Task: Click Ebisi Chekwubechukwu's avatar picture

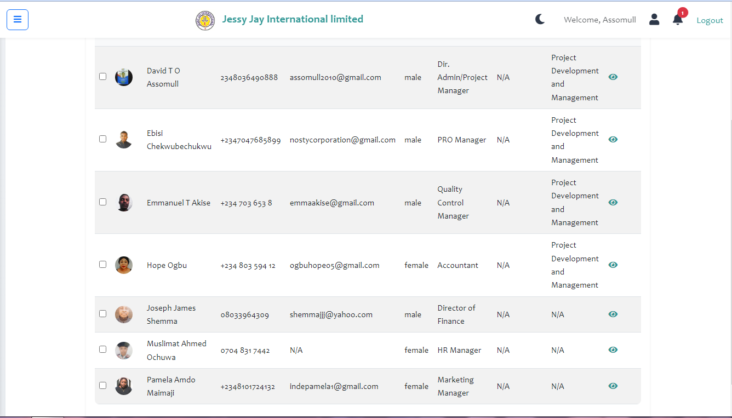Action: (124, 140)
